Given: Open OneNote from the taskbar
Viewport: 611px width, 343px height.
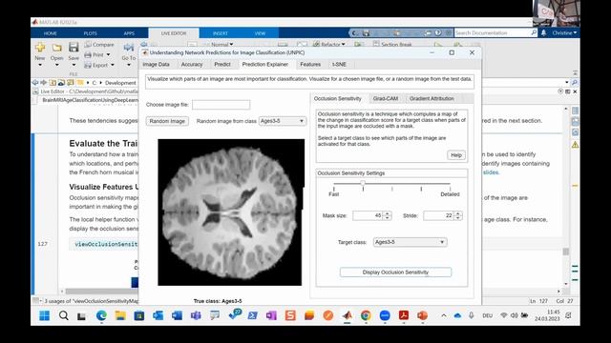Looking at the screenshot, I should tap(271, 315).
